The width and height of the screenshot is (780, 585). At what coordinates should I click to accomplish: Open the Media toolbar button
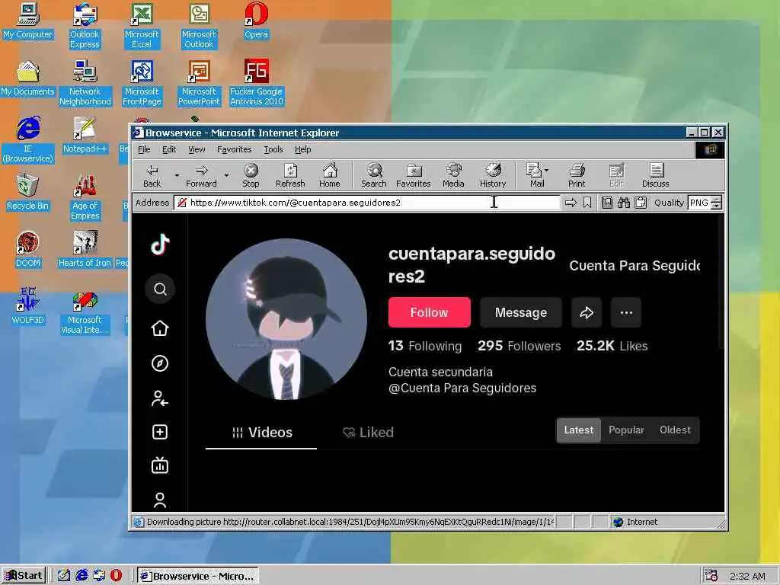coord(453,176)
